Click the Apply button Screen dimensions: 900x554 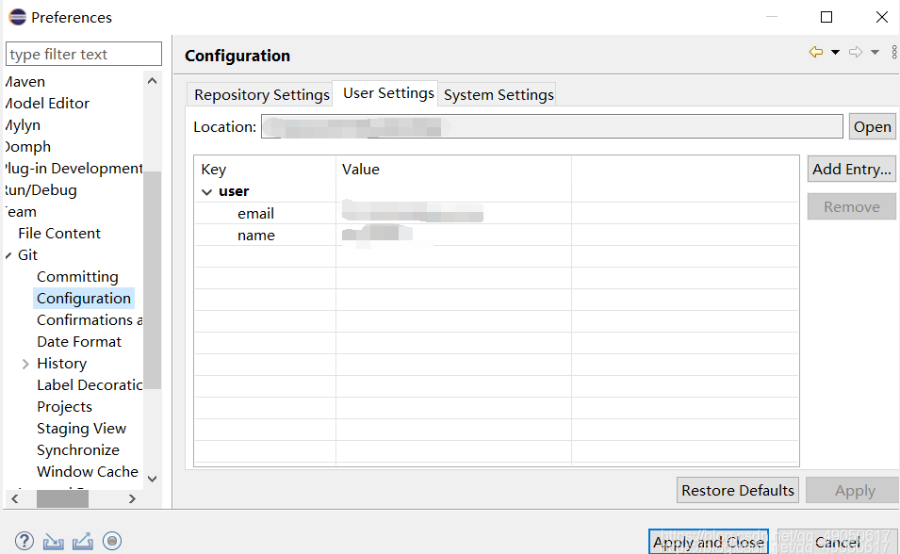(x=855, y=490)
